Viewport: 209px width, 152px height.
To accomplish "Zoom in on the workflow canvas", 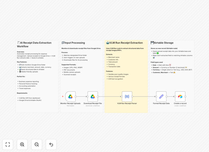I will pyautogui.click(x=22, y=144).
